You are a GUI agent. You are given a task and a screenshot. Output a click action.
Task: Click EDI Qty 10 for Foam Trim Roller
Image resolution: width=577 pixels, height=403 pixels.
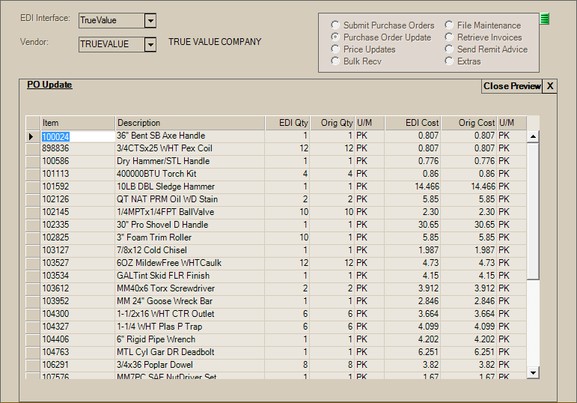pos(304,237)
